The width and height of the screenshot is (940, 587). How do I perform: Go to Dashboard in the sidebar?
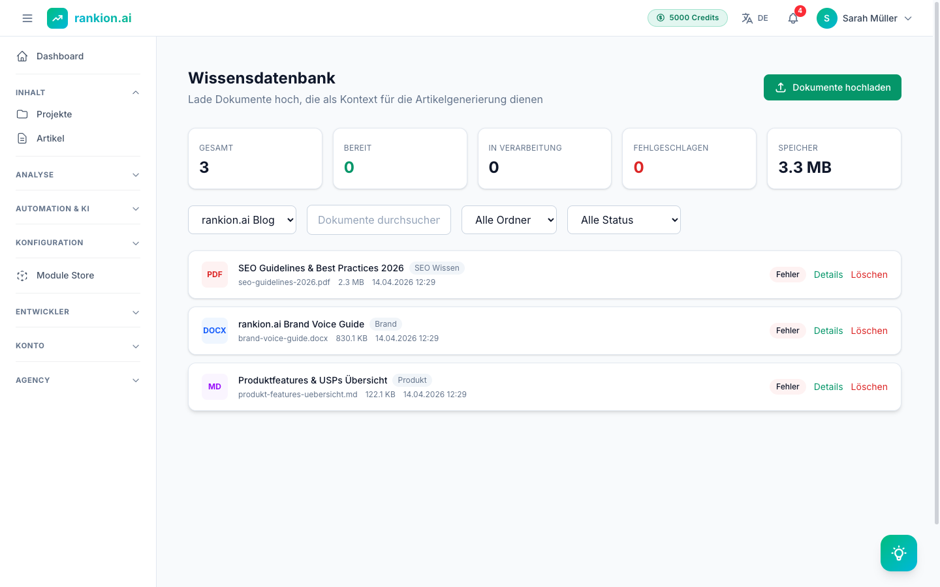(78, 56)
